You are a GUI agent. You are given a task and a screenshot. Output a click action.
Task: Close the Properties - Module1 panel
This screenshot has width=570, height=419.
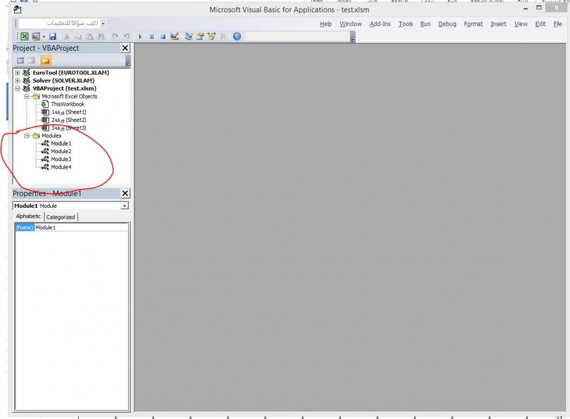click(125, 194)
